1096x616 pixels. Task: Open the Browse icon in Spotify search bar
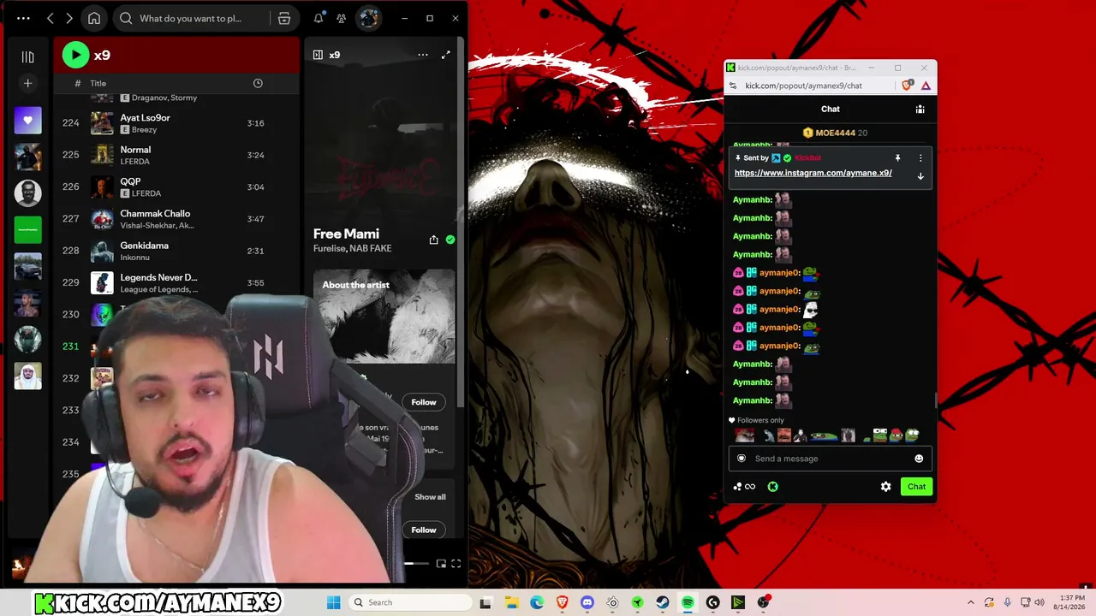pos(284,18)
